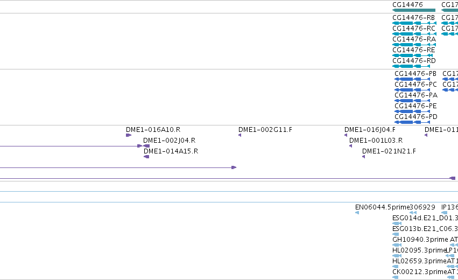The width and height of the screenshot is (458, 280).
Task: Open the DME1-014A15.R feature label
Action: tap(171, 151)
